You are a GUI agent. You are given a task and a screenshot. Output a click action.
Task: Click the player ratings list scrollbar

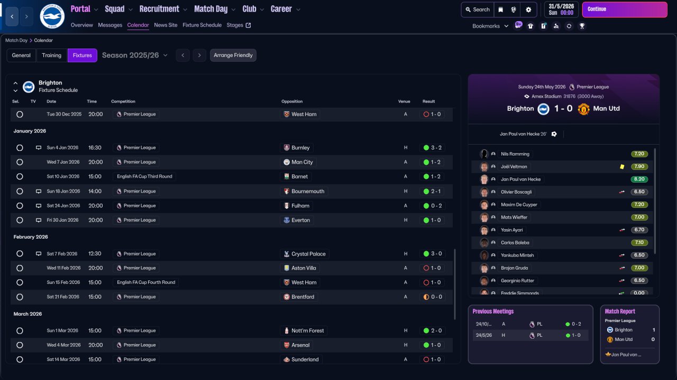coord(655,201)
